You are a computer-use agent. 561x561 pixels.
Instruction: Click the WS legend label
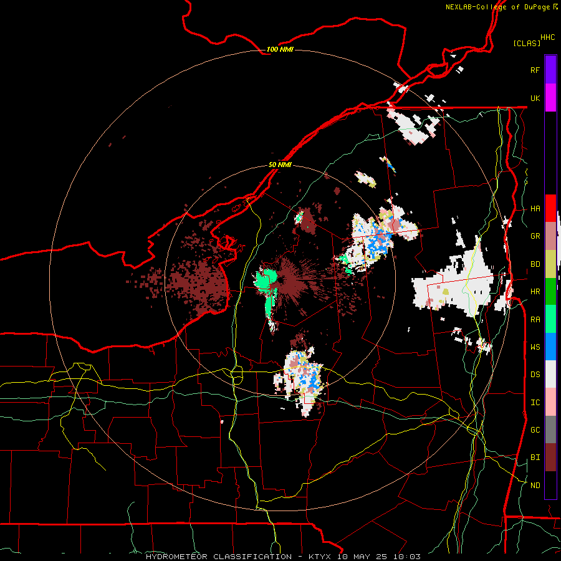(535, 347)
